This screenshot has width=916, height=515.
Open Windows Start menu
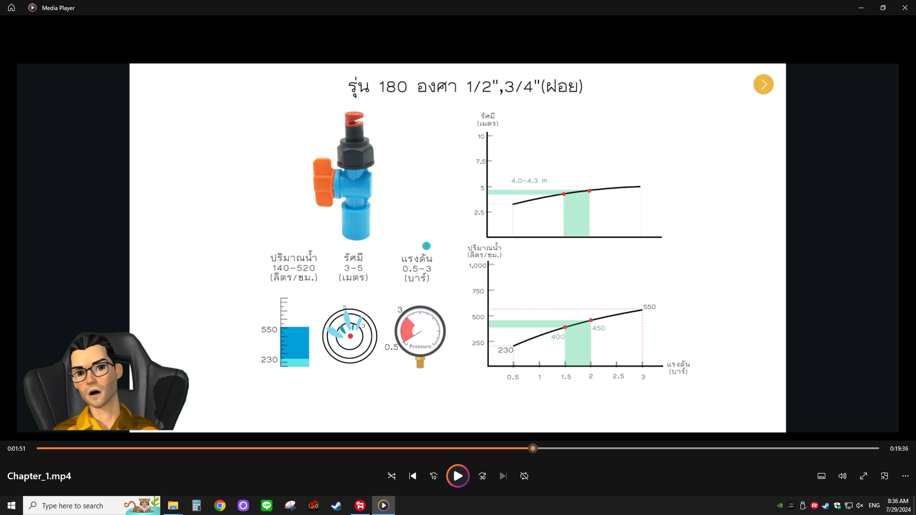11,505
